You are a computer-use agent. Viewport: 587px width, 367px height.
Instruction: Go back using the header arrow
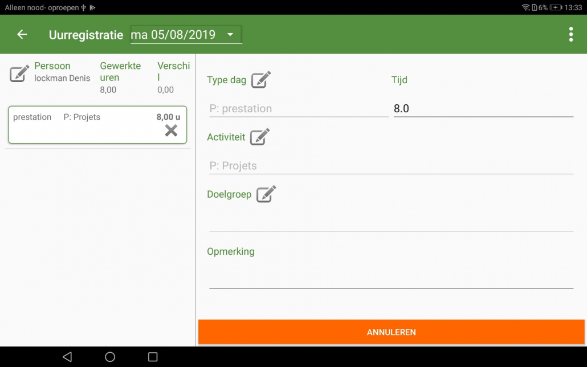22,34
